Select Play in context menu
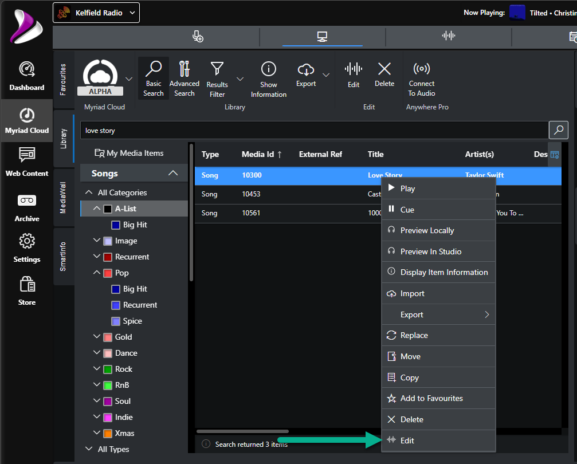This screenshot has width=577, height=464. point(438,188)
